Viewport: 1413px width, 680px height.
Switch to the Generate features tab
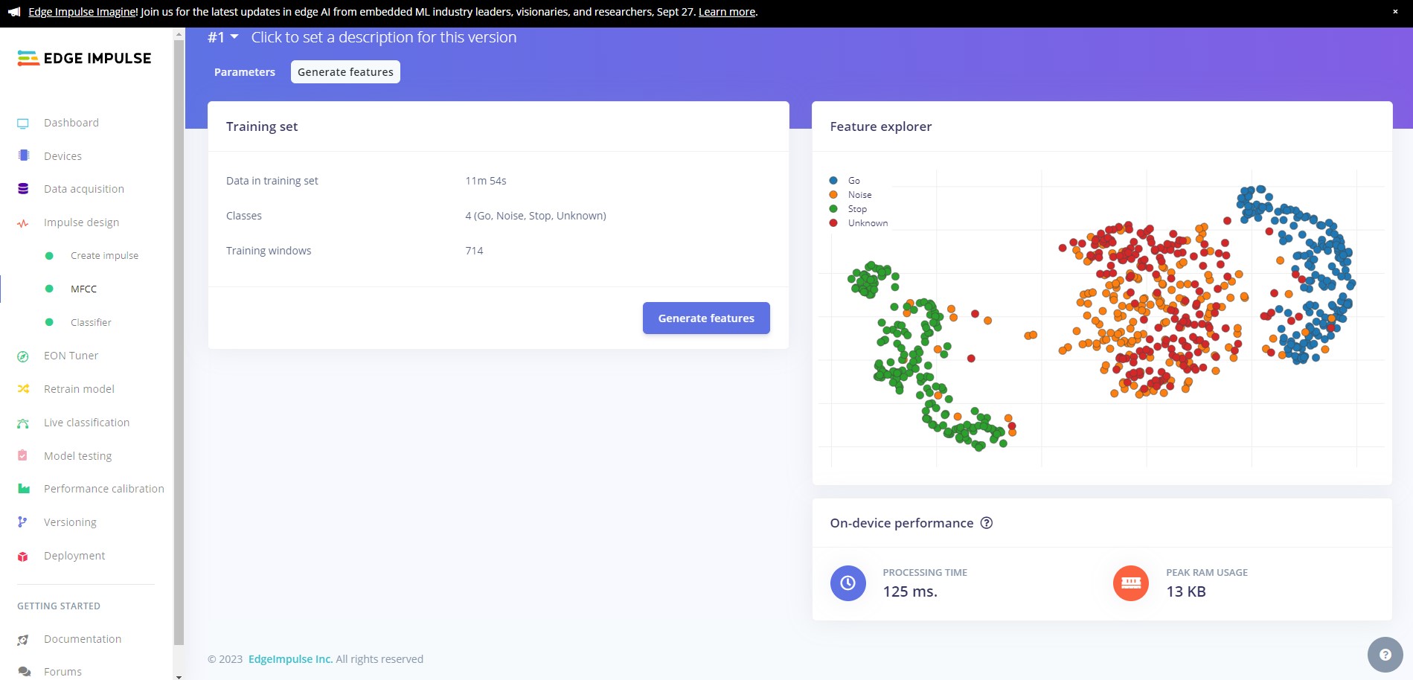click(345, 72)
